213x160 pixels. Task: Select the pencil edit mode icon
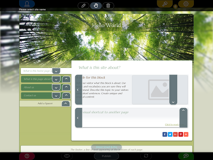(x=83, y=6)
